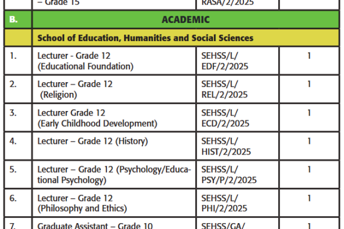This screenshot has width=344, height=229.
Task: Click reference code SEHSS/L/PSY/P/2/2025
Action: [x=229, y=175]
